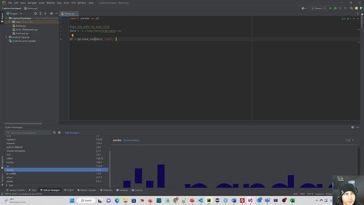Open the Run menu

(x=59, y=3)
